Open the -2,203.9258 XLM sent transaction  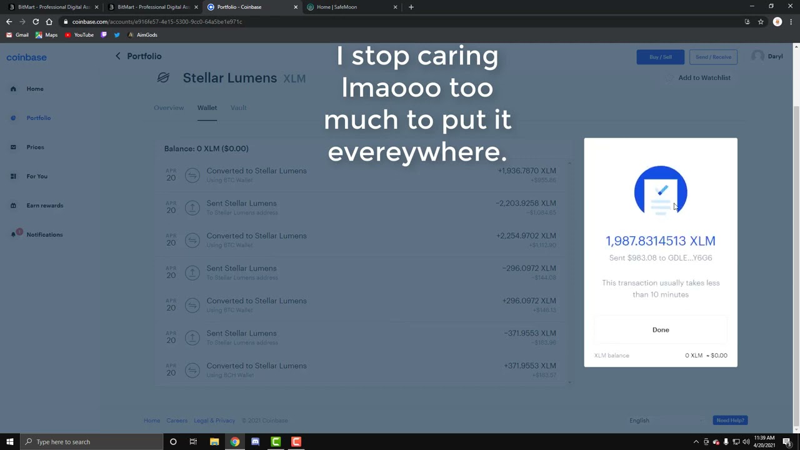tap(361, 207)
